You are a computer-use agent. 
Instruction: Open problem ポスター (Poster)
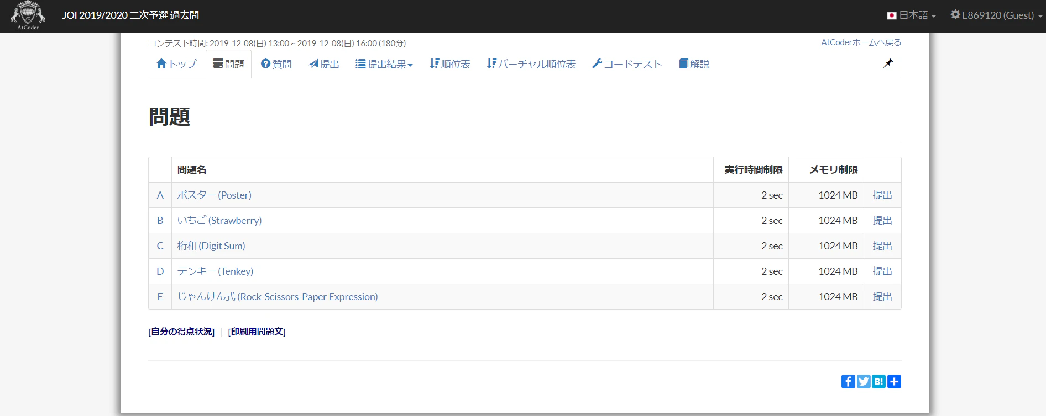(214, 195)
